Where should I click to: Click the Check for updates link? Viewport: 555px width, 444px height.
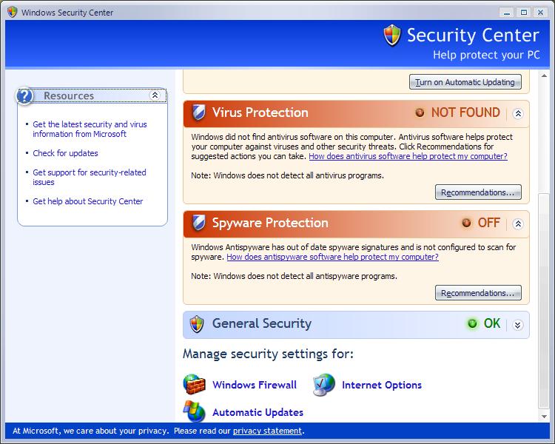(65, 153)
